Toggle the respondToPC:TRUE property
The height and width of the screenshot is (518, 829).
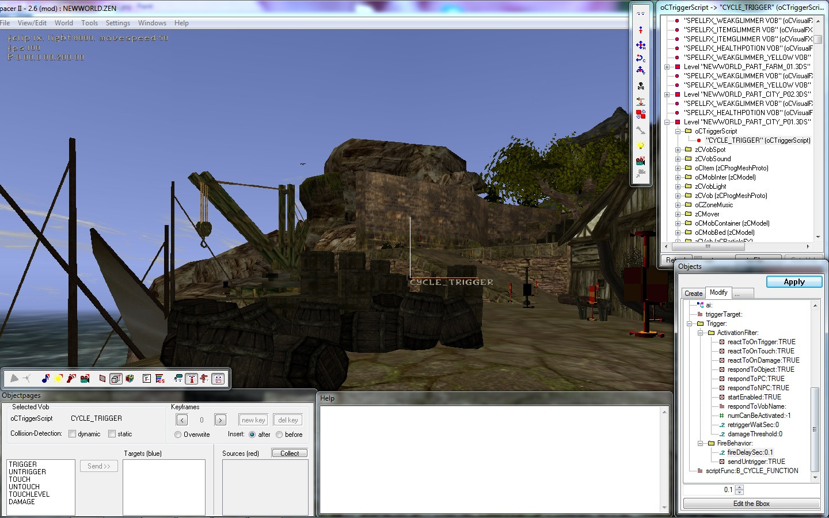point(752,379)
